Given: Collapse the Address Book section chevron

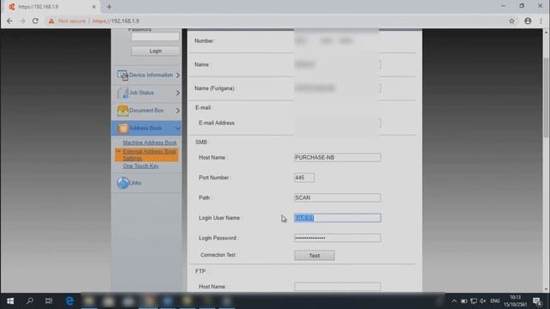Looking at the screenshot, I should coord(178,128).
